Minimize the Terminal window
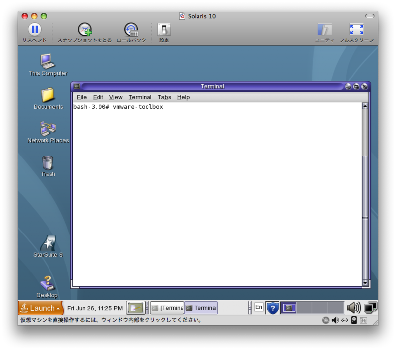This screenshot has height=350, width=396. pos(348,86)
